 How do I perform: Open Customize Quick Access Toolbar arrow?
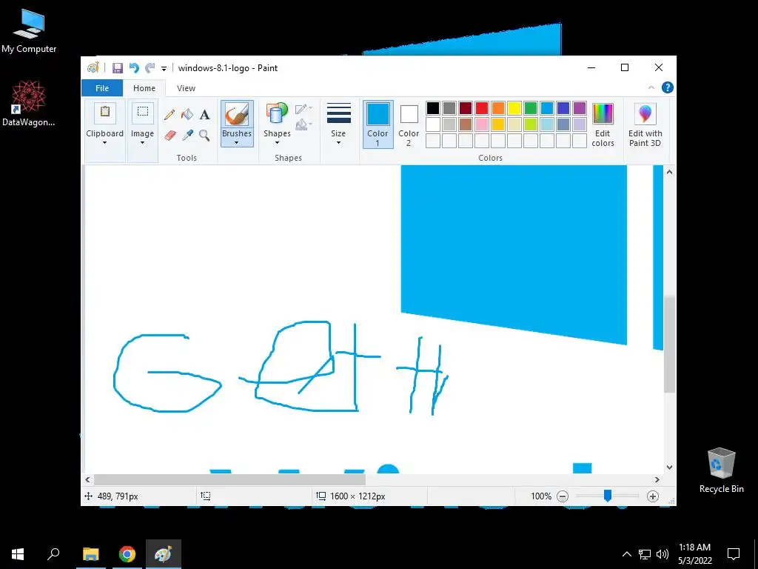[x=164, y=69]
